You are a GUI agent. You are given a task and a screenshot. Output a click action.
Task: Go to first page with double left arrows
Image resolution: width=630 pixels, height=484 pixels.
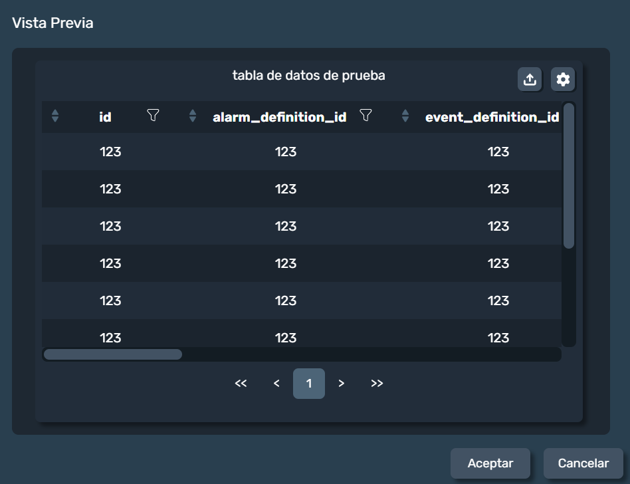(241, 384)
